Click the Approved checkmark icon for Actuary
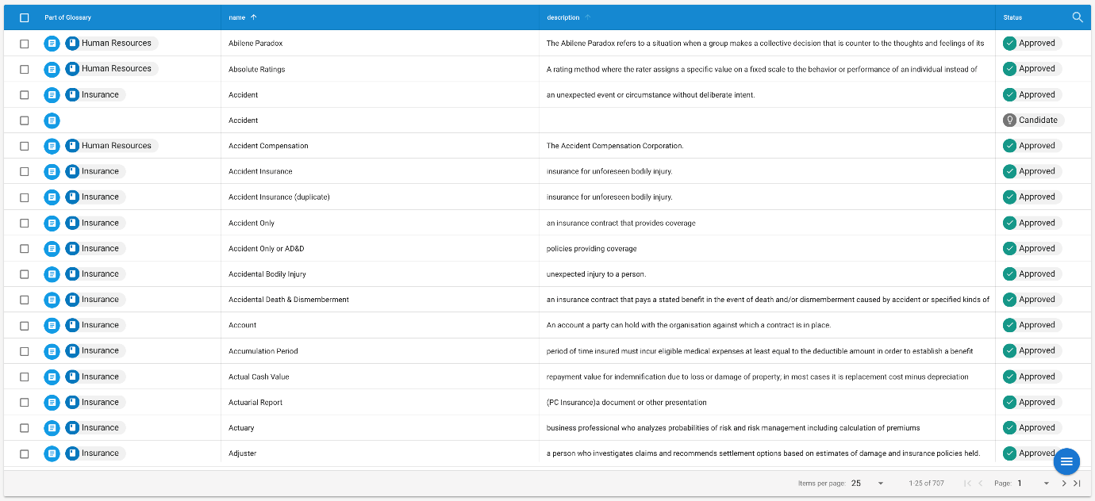The width and height of the screenshot is (1095, 501). pos(1009,428)
